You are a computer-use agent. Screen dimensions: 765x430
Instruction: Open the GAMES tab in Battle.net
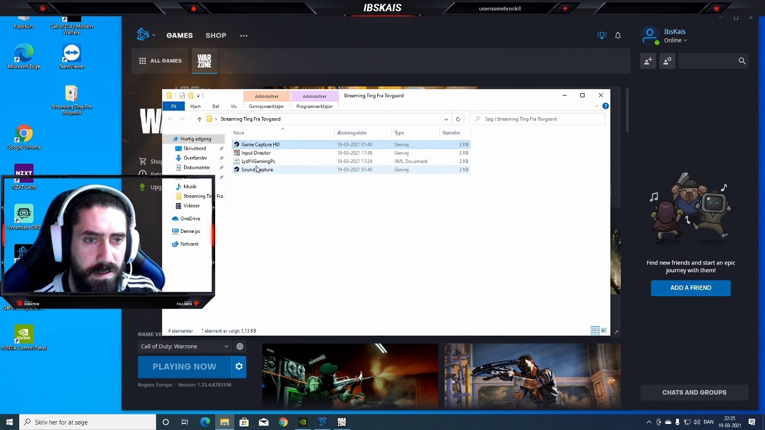click(x=179, y=35)
